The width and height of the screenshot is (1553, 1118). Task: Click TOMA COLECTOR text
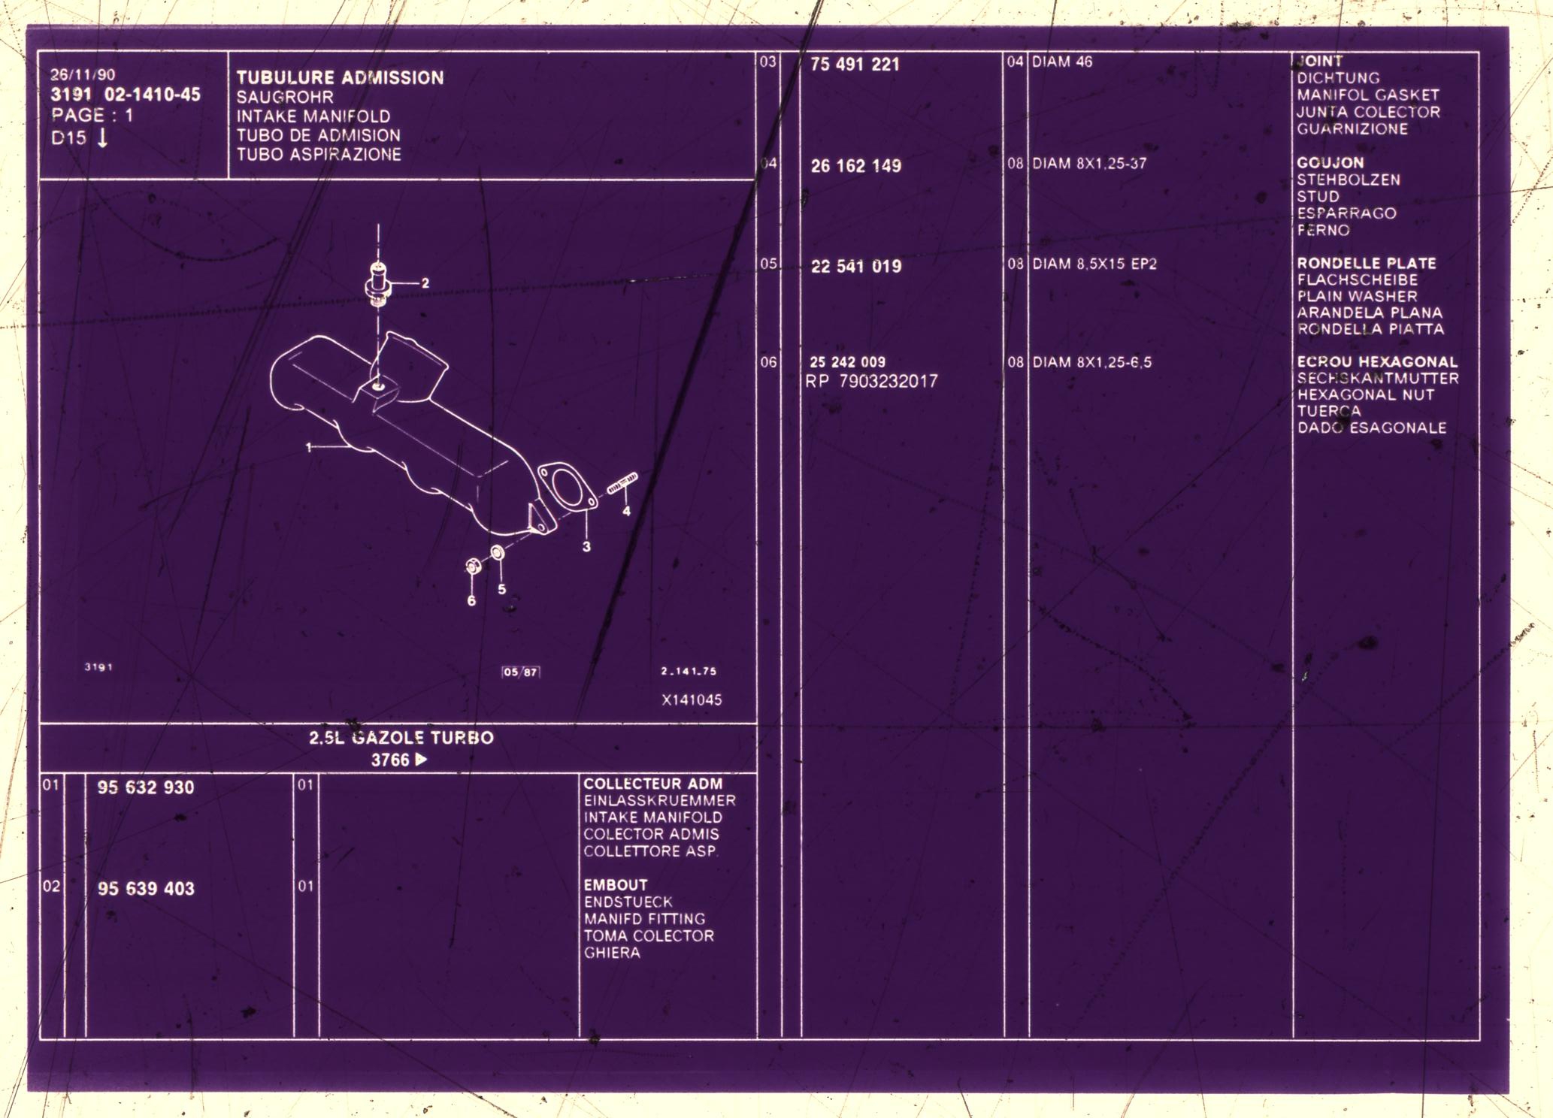click(x=649, y=936)
